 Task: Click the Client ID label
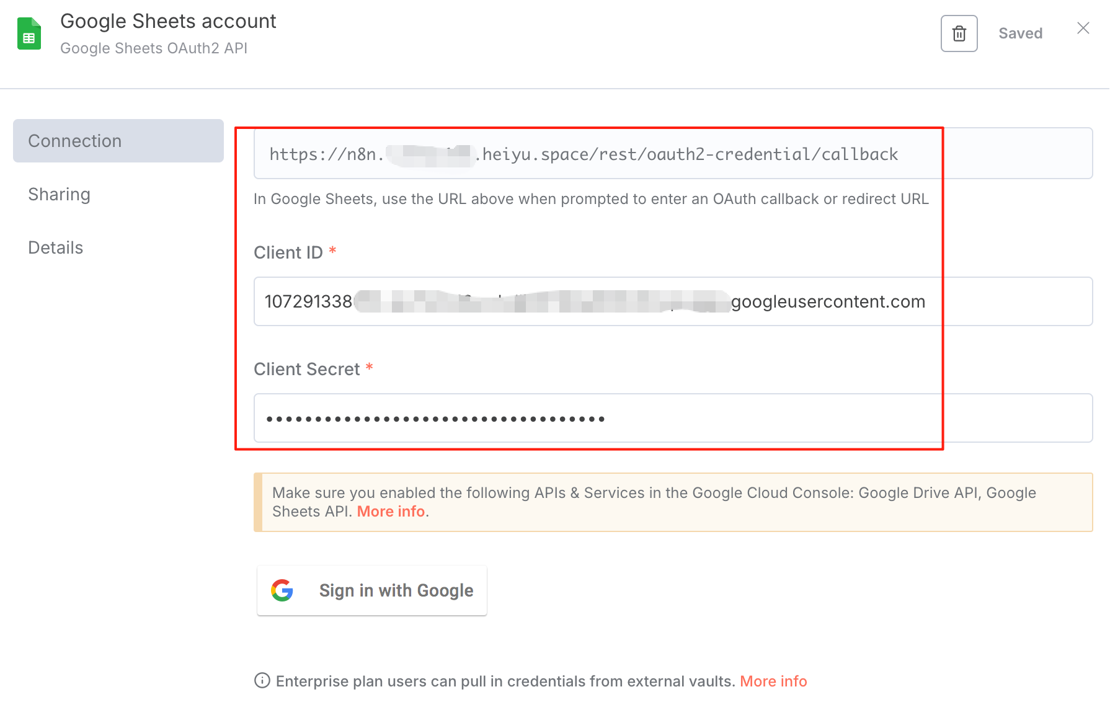pos(288,252)
